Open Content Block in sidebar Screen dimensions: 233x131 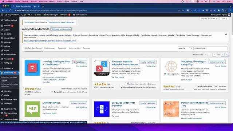[x=10, y=38]
